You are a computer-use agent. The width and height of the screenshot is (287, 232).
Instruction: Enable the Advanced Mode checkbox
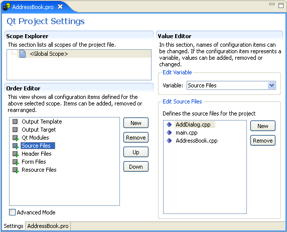point(12,212)
